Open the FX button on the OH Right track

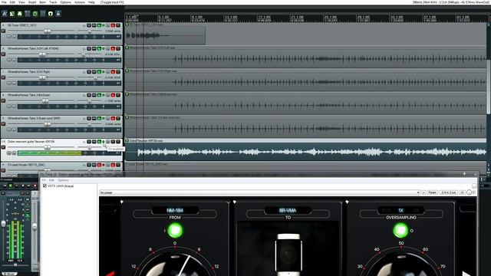click(x=99, y=72)
